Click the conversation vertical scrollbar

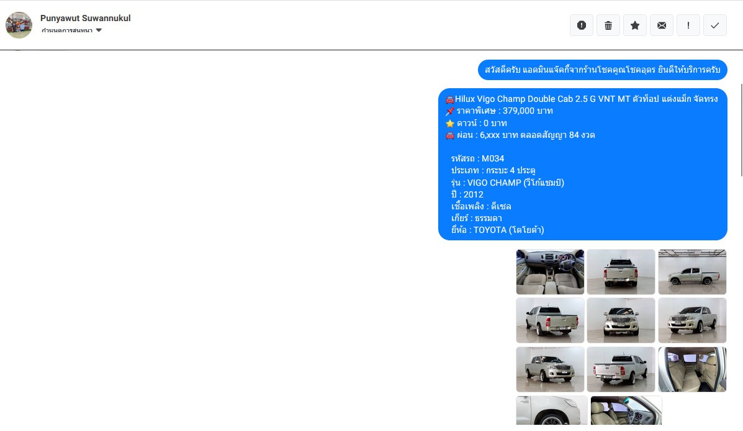[742, 130]
